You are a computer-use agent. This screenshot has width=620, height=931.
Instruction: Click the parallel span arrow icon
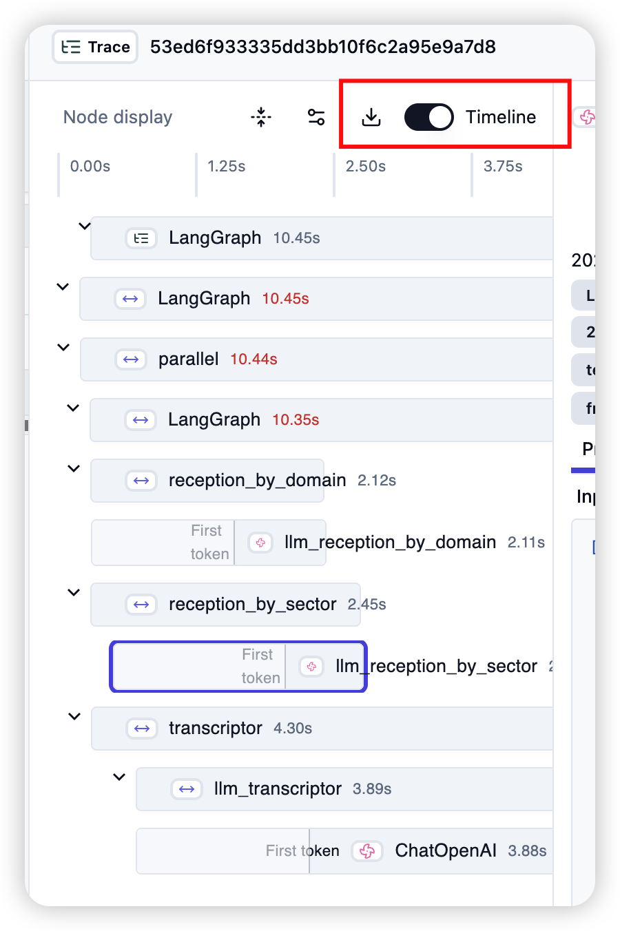131,359
